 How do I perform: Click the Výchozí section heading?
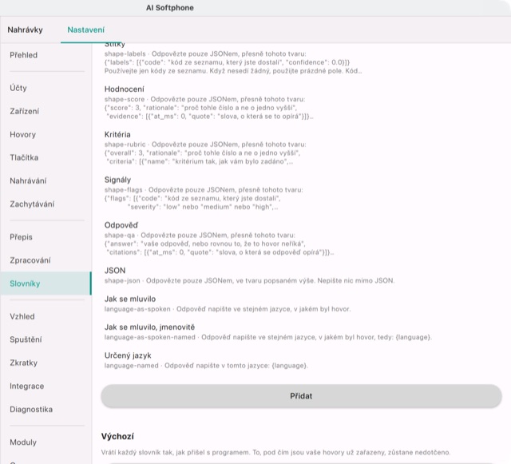coord(117,436)
